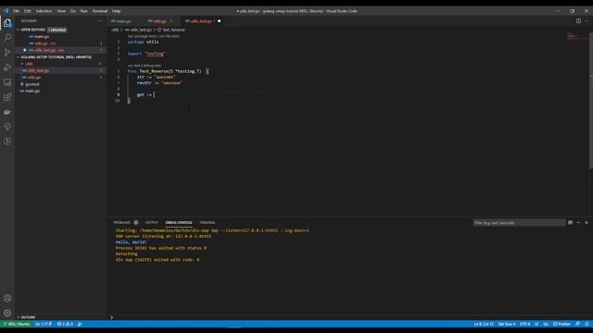This screenshot has width=593, height=333.
Task: Open the Help menu
Action: [117, 11]
